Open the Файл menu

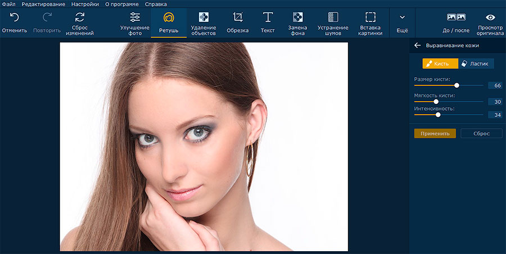point(8,4)
